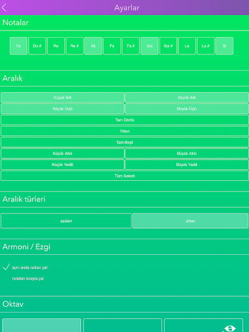
Task: Enable the Triton interval
Action: tap(124, 131)
